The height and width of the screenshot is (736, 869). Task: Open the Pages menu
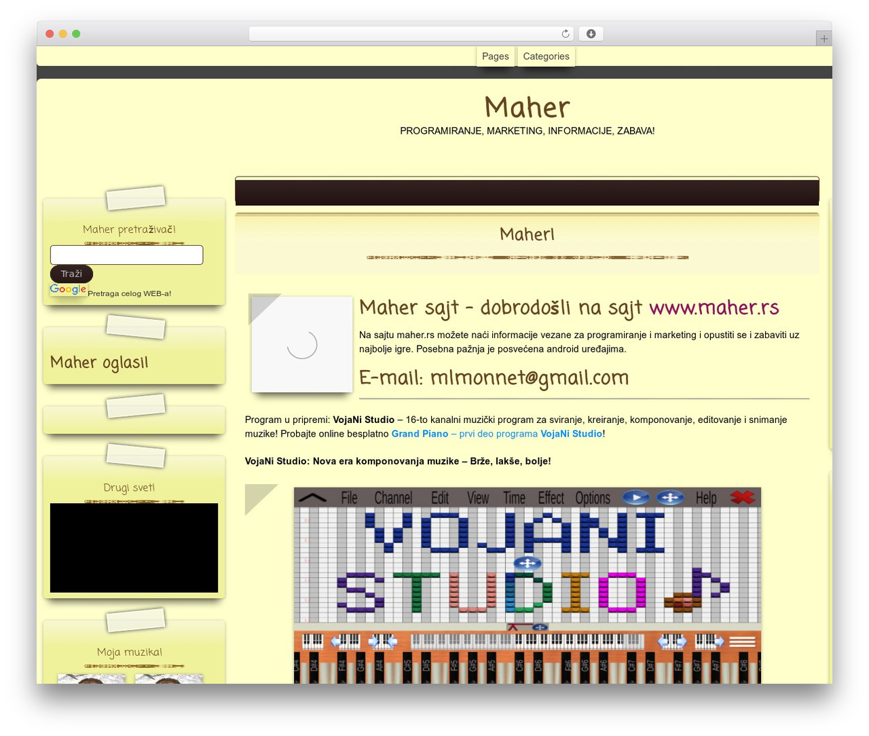(x=496, y=56)
